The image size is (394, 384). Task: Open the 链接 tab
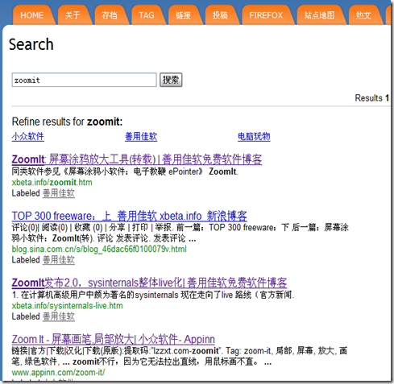(183, 15)
